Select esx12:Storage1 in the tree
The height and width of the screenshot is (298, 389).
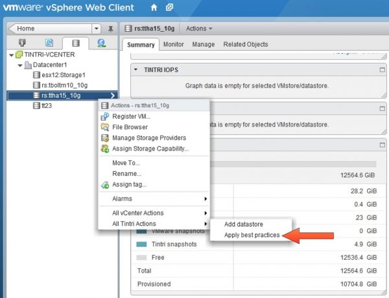coord(64,75)
